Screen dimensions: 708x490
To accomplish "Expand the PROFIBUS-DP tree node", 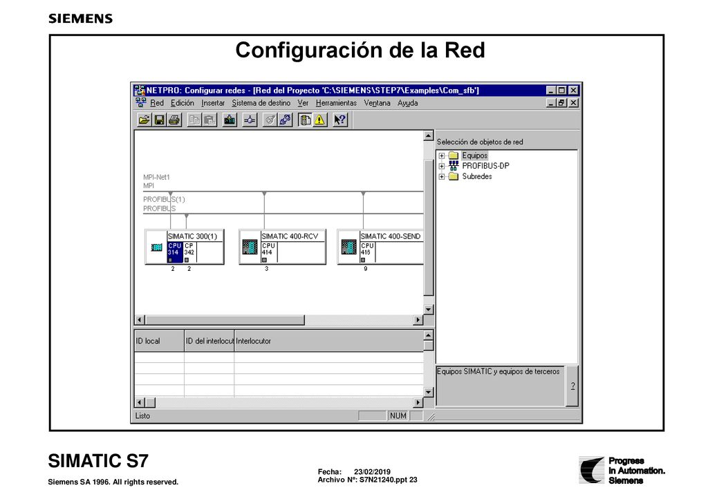I will coord(442,166).
